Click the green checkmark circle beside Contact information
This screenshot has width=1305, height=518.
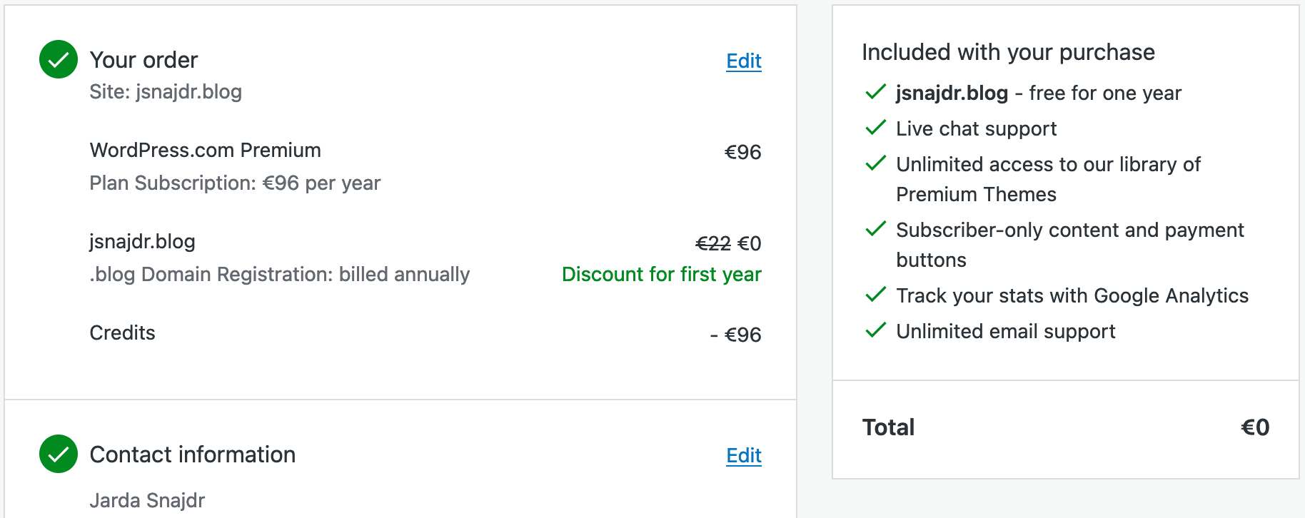tap(59, 454)
